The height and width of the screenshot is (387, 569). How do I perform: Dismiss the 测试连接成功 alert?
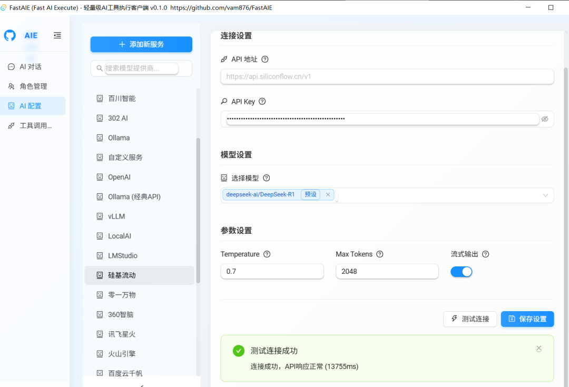[x=539, y=348]
